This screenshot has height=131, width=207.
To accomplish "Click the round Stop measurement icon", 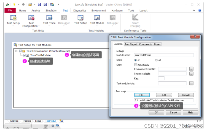I will coord(23,4).
